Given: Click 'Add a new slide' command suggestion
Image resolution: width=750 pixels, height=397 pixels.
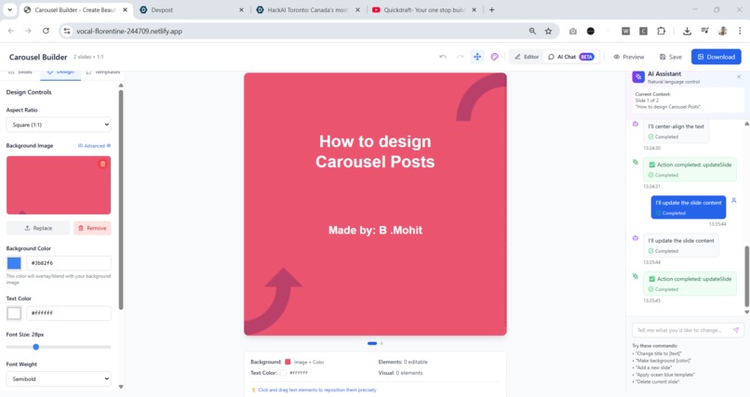Looking at the screenshot, I should click(653, 367).
